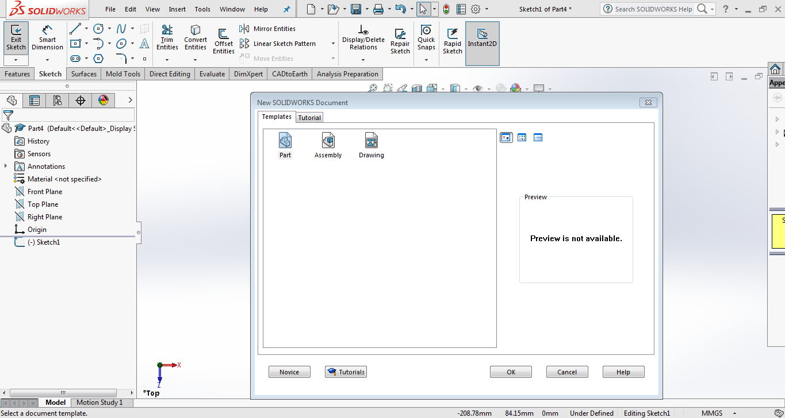Open the Search SOLIDWORKS Help dropdown arrow
This screenshot has width=785, height=418.
coord(713,9)
